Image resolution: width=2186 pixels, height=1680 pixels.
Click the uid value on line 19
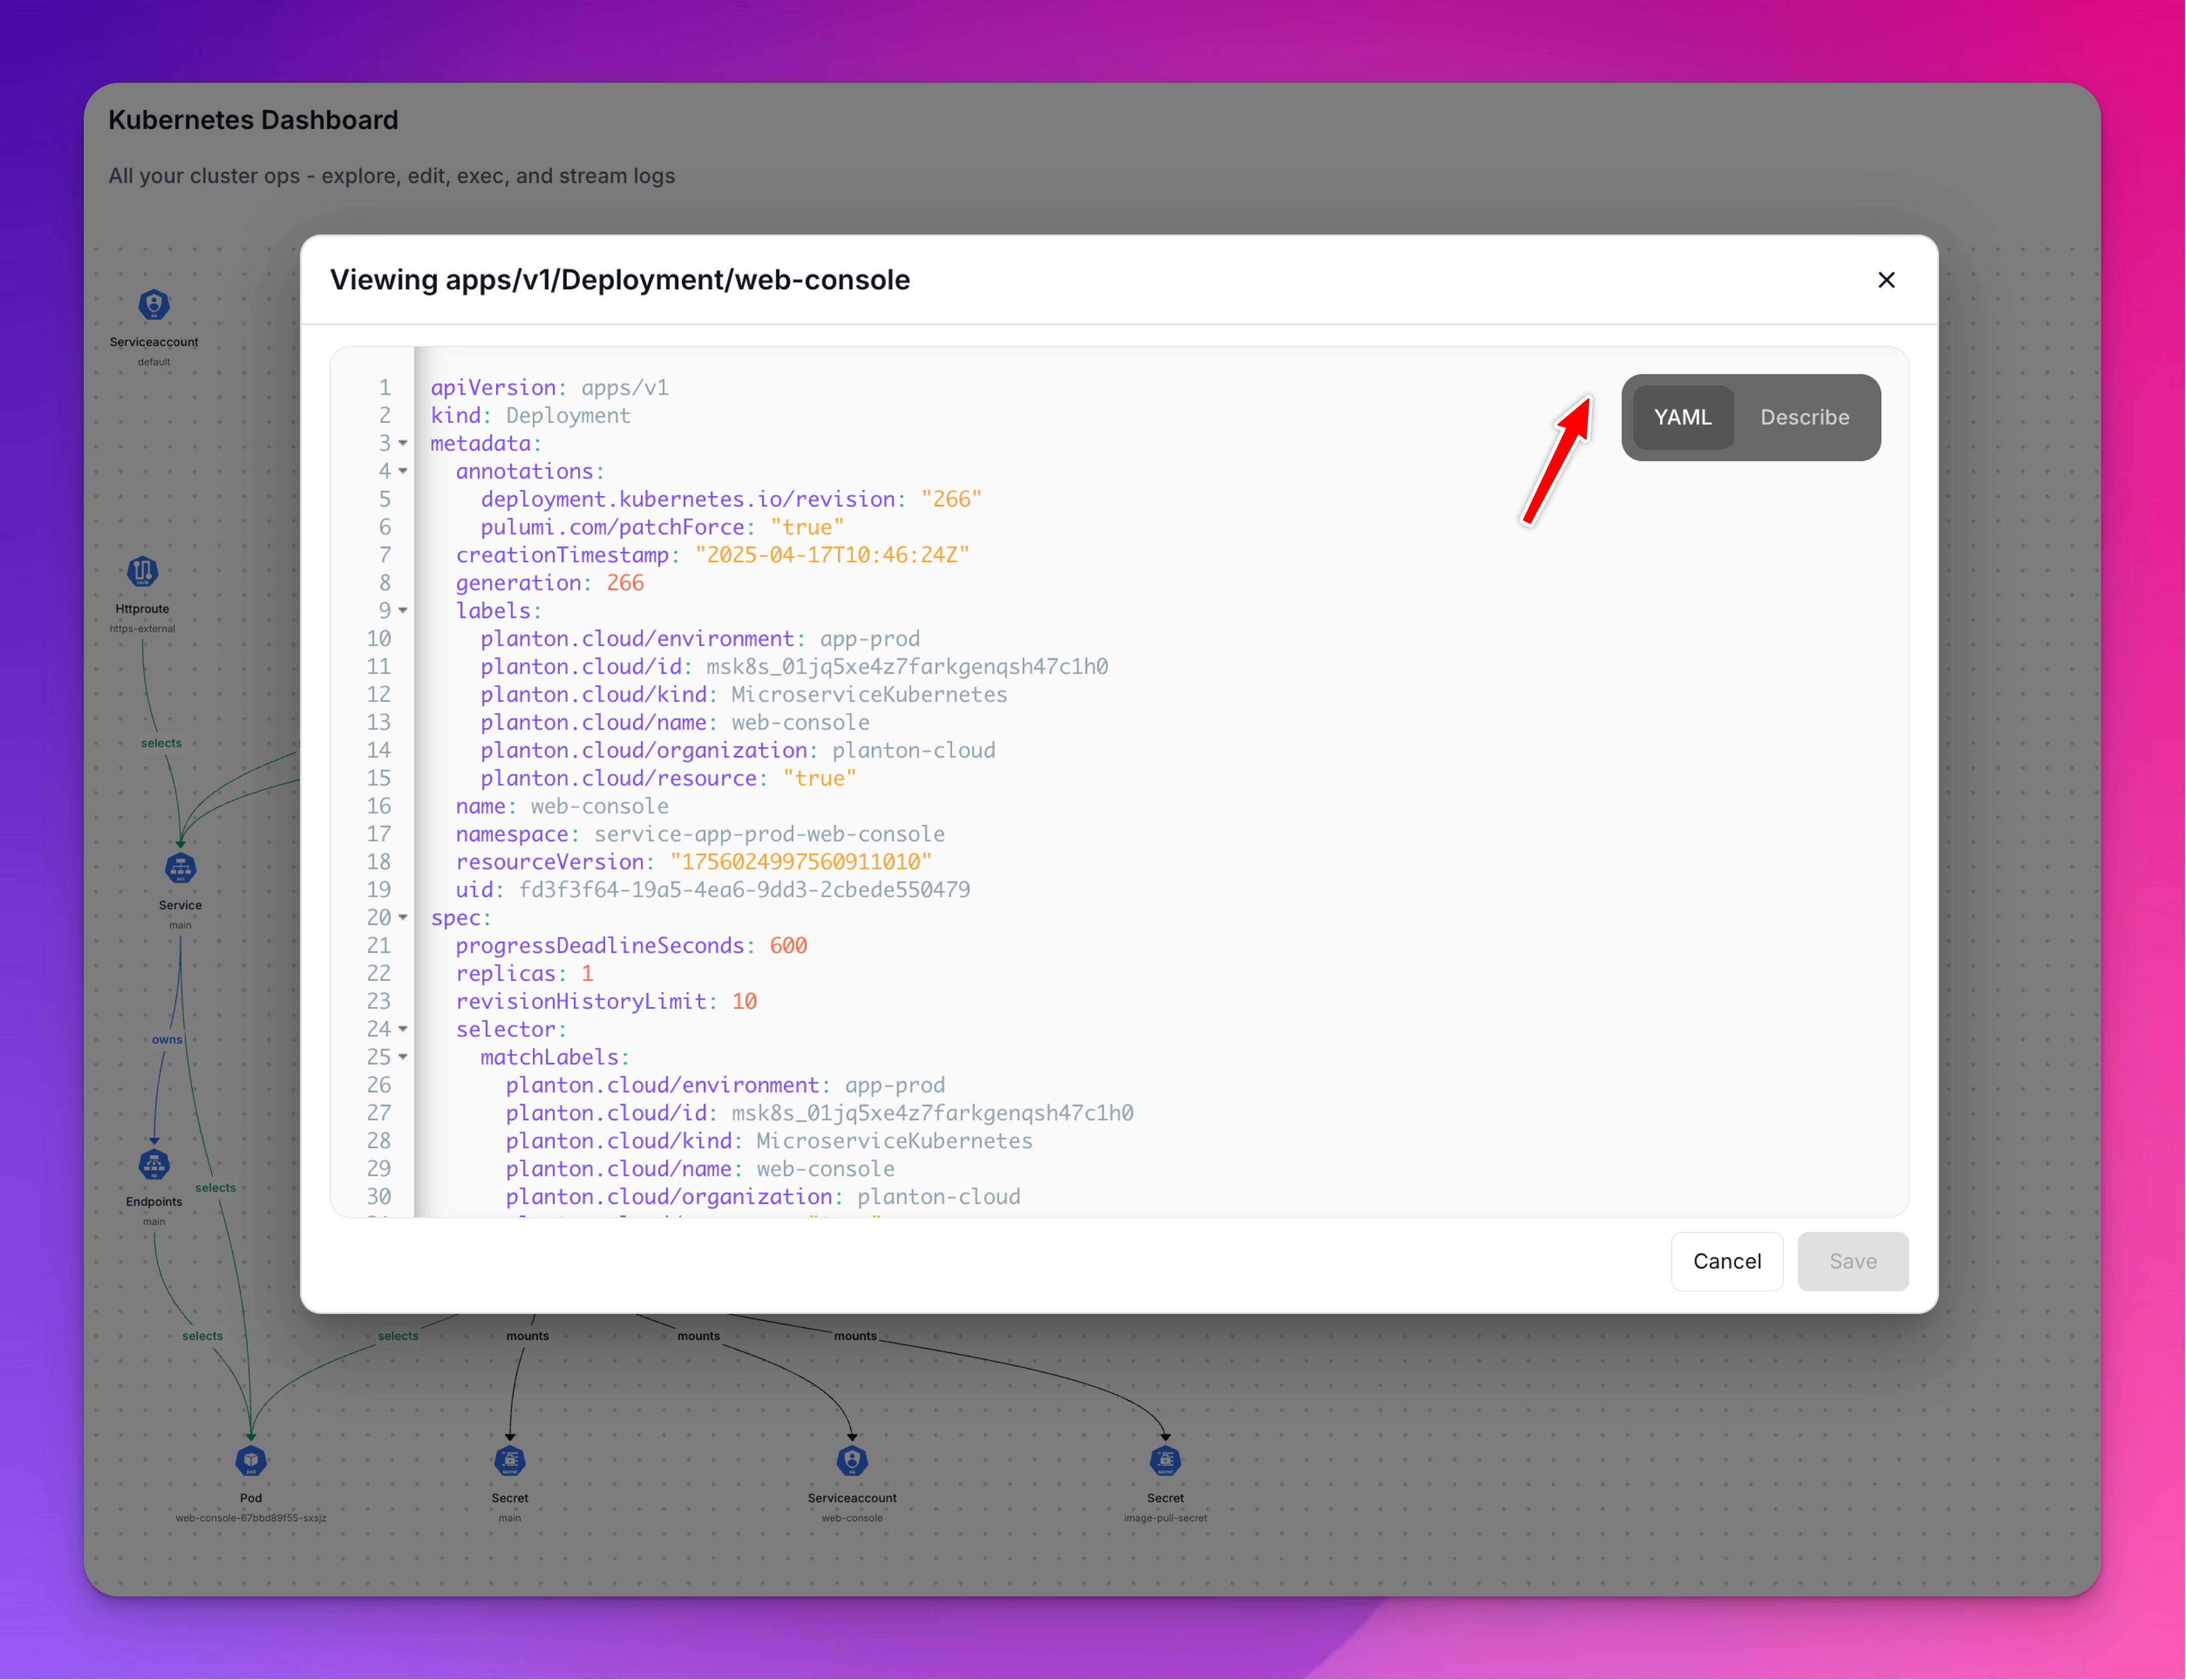point(744,890)
